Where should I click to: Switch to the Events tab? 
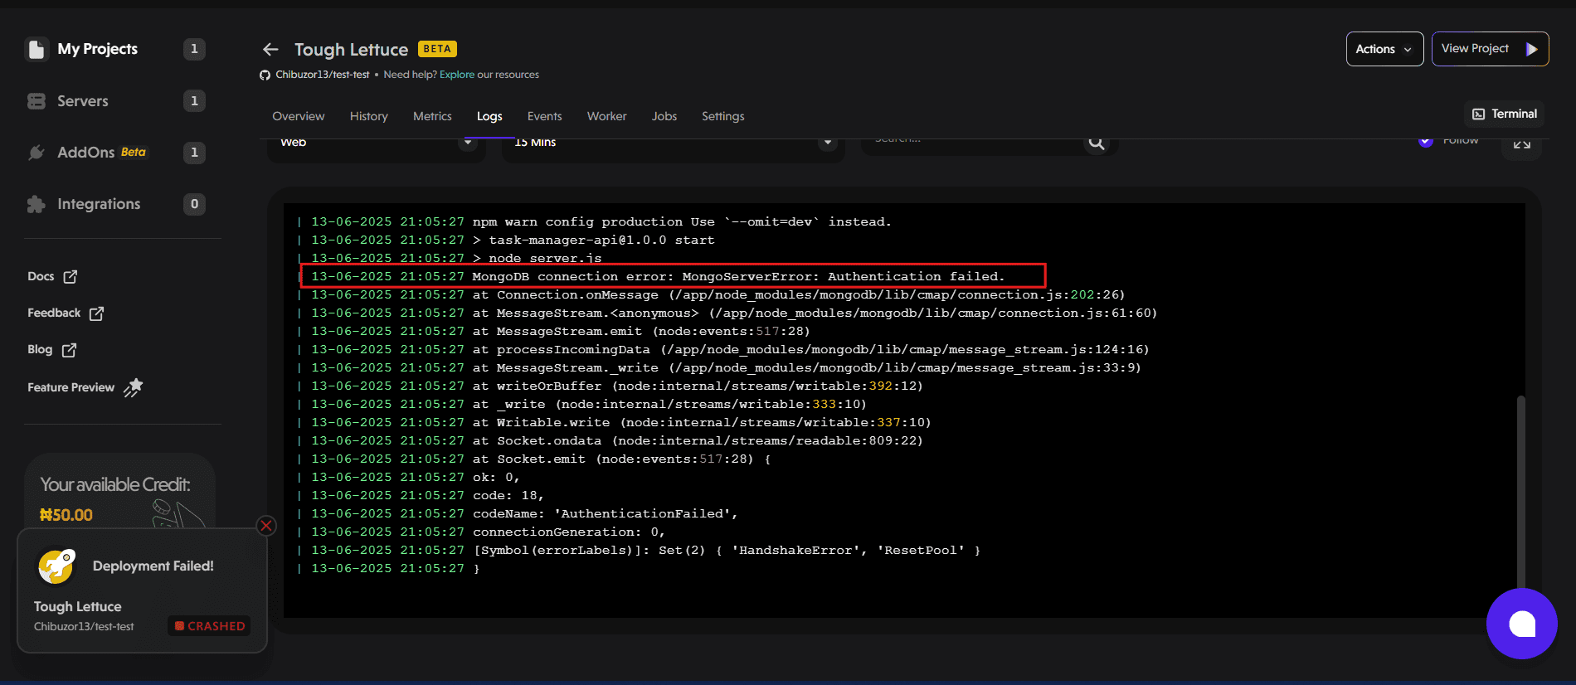[x=544, y=116]
